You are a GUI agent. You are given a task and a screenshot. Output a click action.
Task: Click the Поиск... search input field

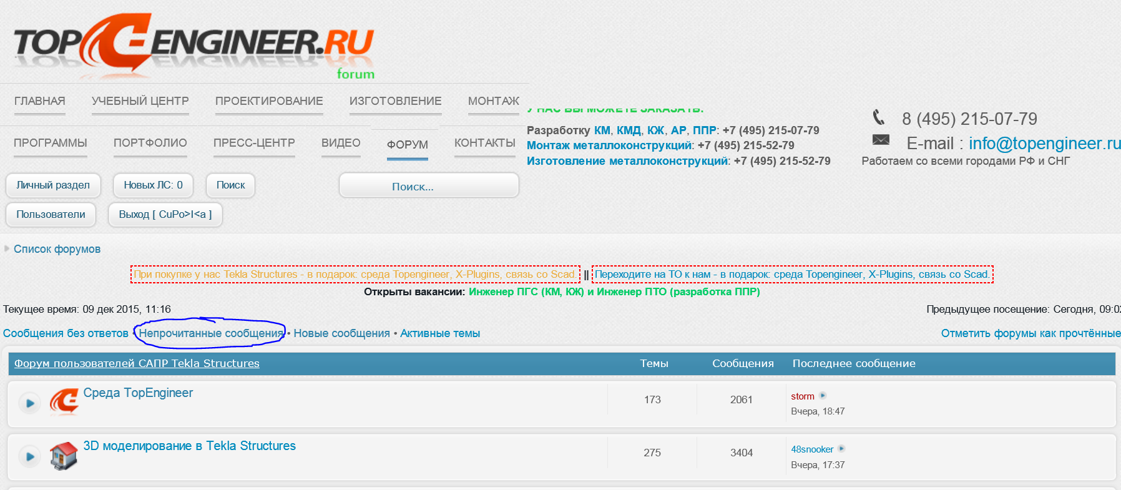coord(429,186)
